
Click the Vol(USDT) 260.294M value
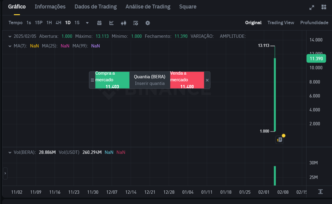92,152
